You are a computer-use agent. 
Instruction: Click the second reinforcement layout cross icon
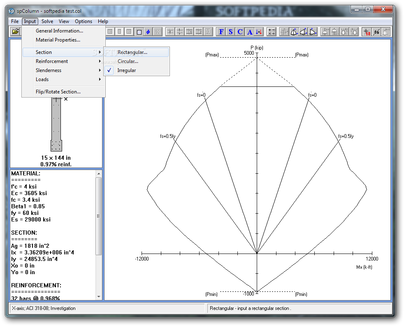coord(180,32)
